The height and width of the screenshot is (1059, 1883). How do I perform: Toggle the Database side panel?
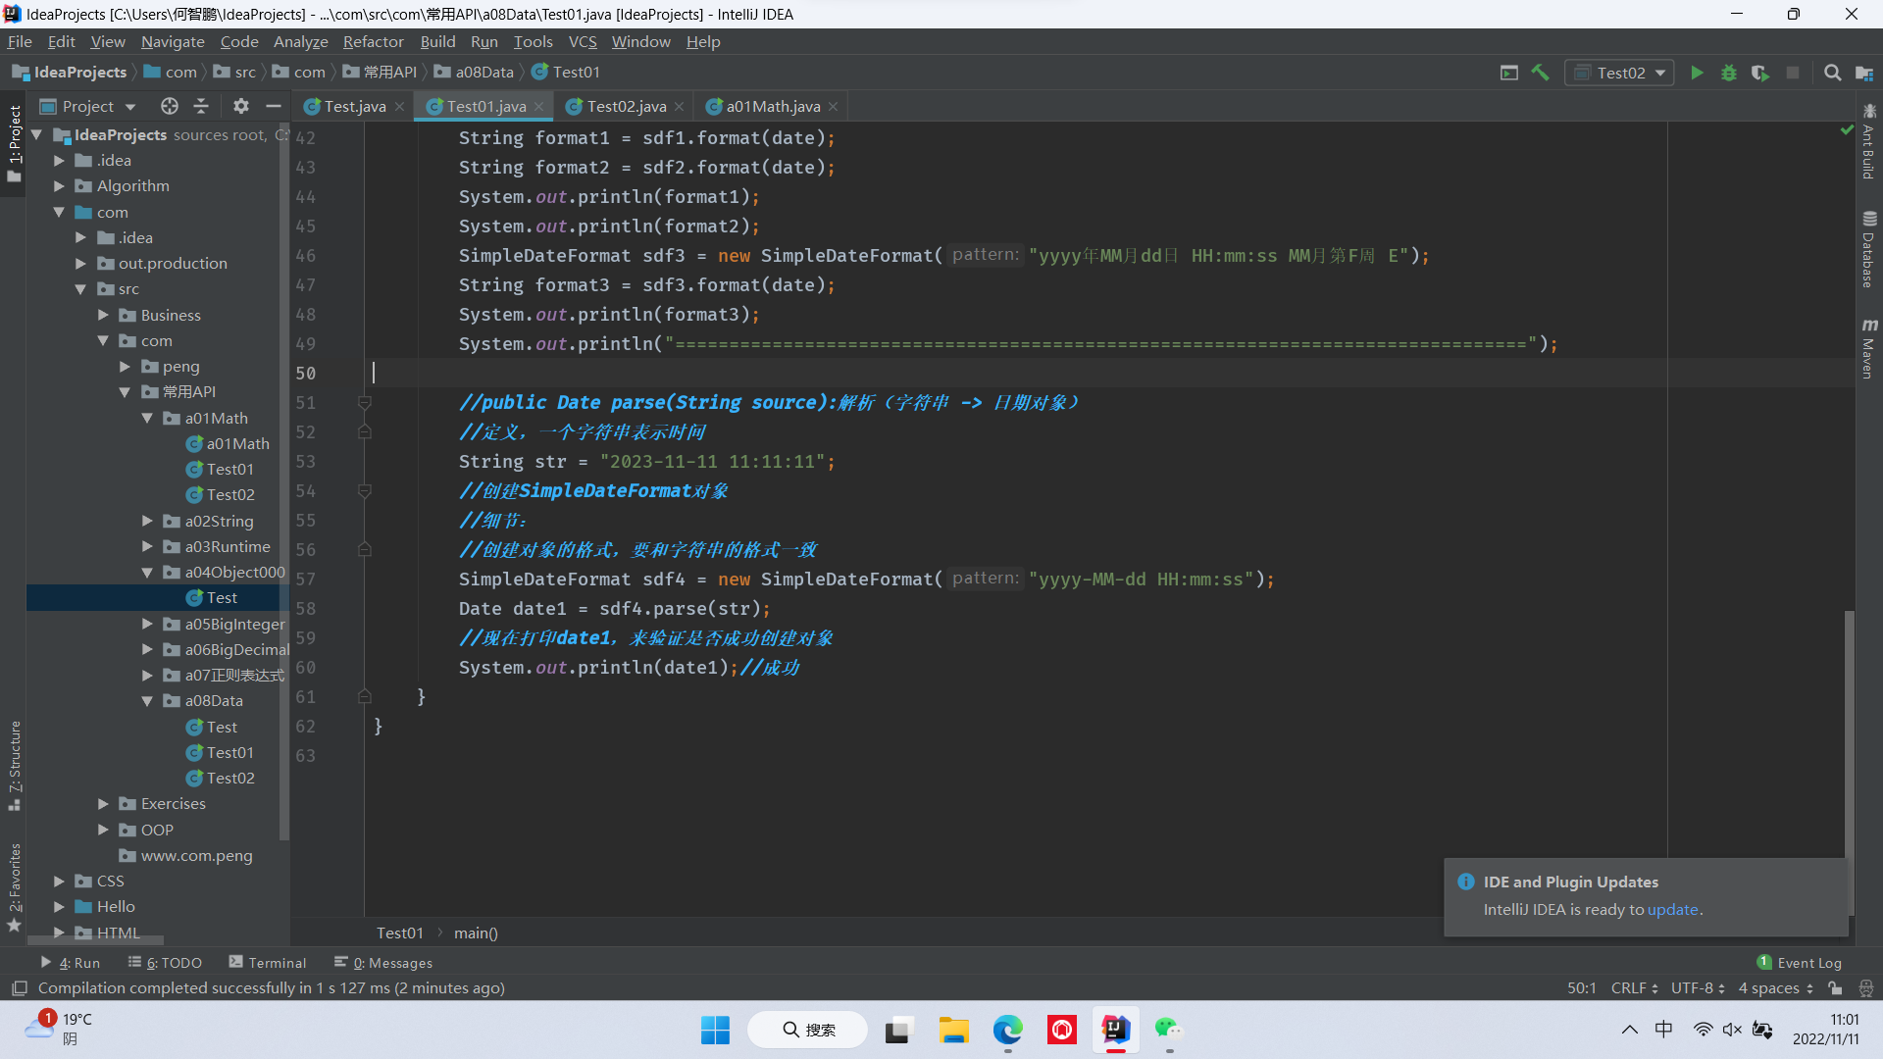(x=1869, y=250)
